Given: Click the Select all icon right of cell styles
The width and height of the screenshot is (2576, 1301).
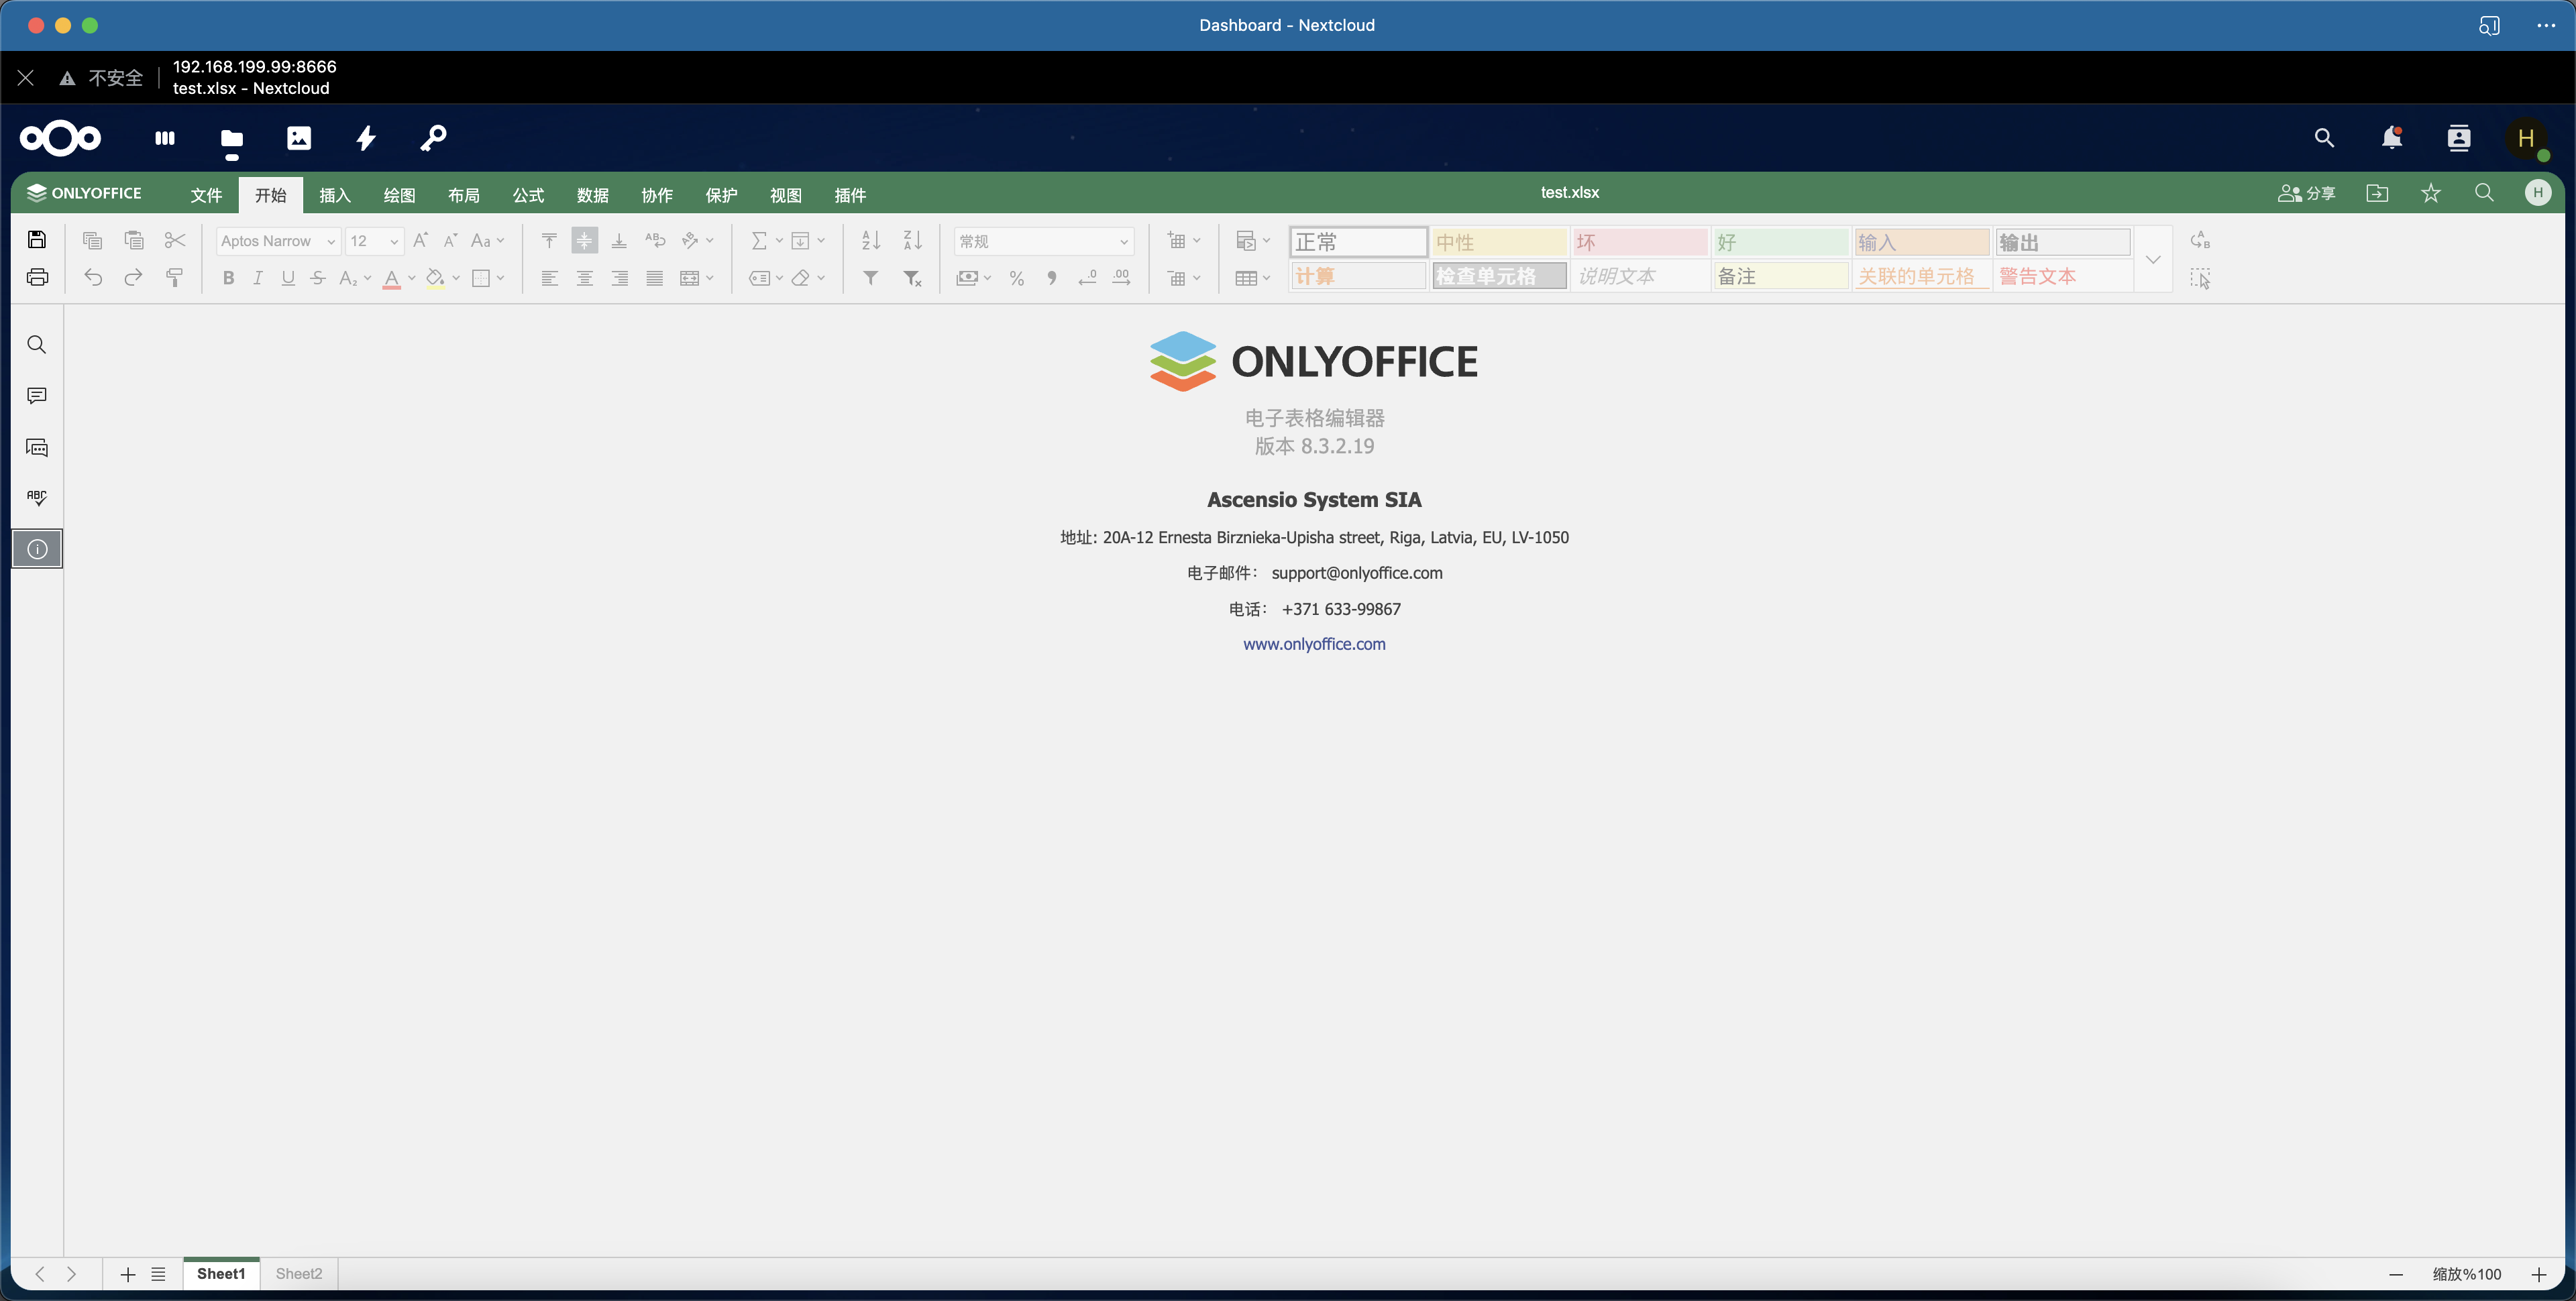Looking at the screenshot, I should point(2200,278).
